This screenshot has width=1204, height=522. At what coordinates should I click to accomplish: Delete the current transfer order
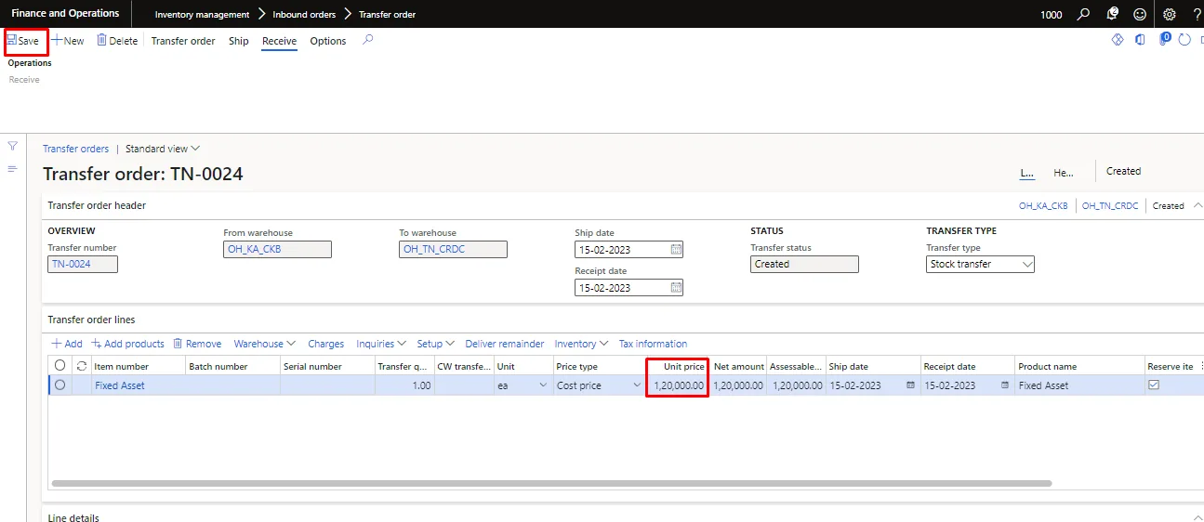pos(117,41)
